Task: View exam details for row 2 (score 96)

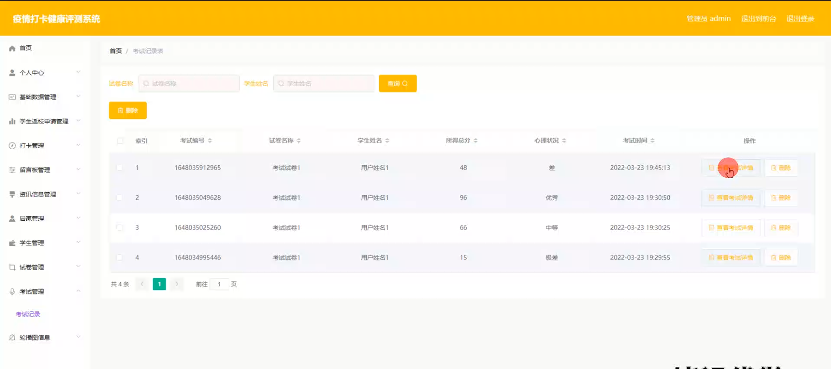Action: pos(731,197)
